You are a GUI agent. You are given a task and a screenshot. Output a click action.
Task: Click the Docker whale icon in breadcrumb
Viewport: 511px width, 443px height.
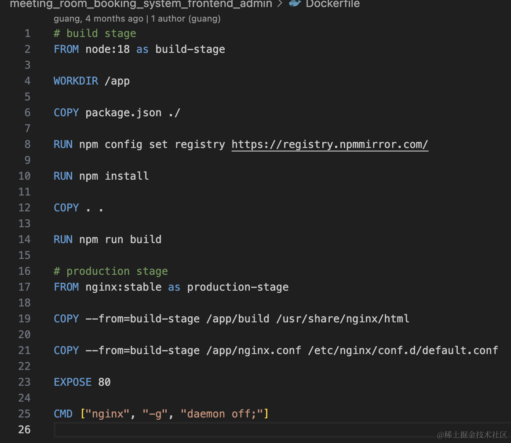tap(295, 3)
